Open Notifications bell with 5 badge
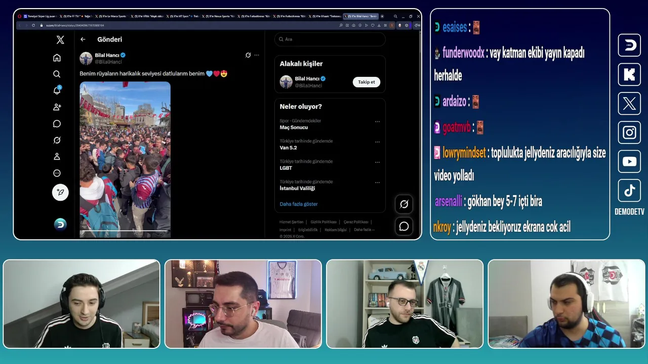 coord(57,90)
